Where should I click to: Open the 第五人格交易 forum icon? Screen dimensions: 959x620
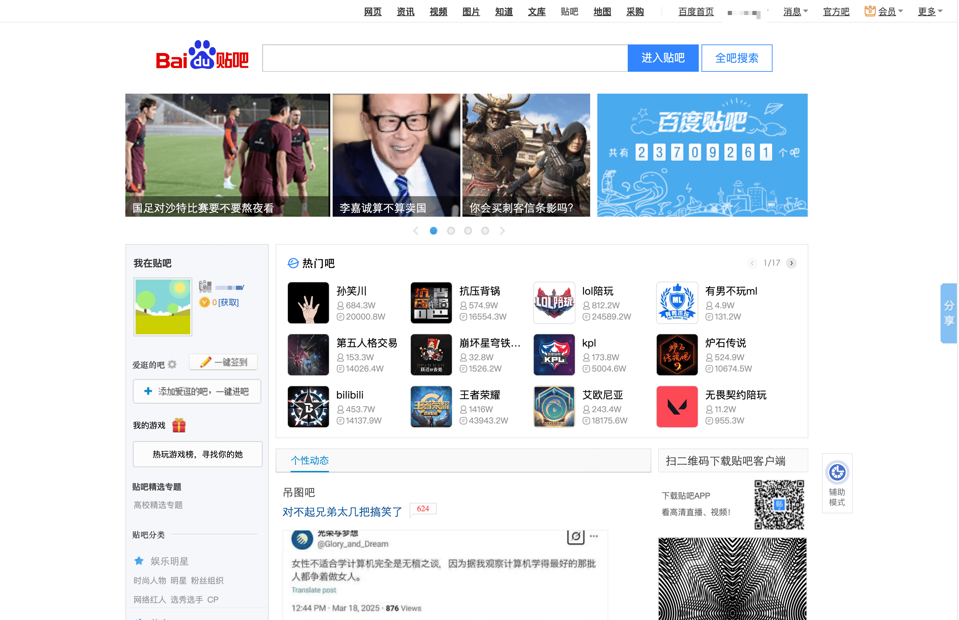[x=308, y=355]
